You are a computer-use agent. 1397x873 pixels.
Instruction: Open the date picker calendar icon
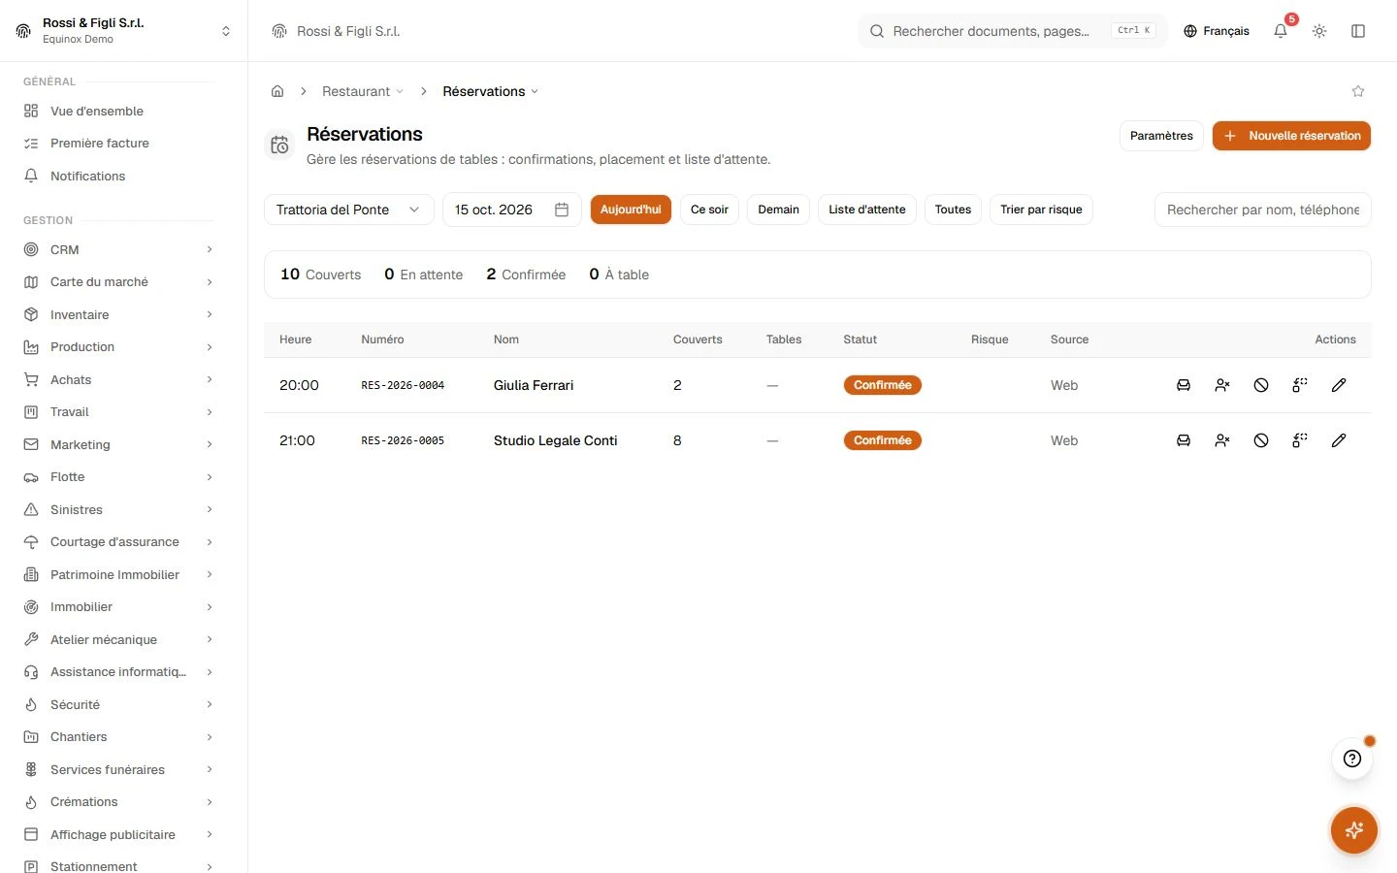click(x=562, y=210)
